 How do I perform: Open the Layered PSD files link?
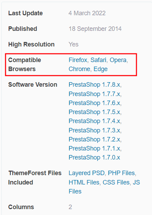tap(87, 173)
